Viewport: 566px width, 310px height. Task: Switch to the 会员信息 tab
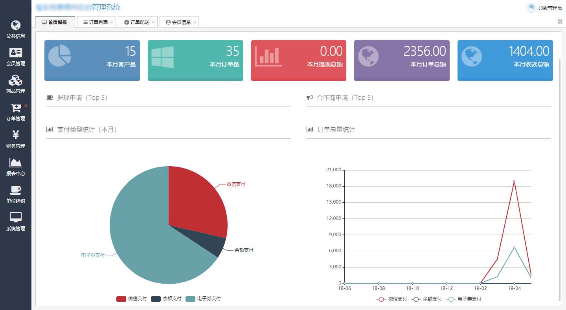(179, 22)
